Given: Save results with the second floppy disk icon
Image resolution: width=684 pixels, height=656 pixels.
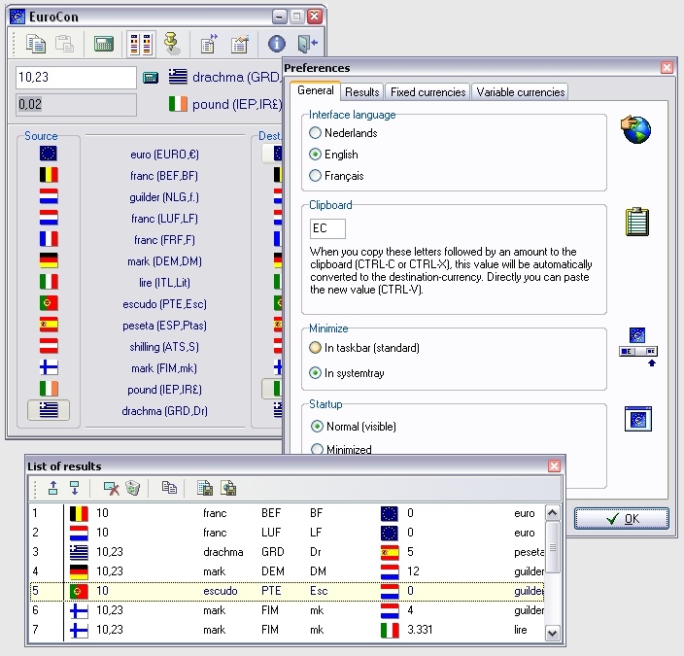Looking at the screenshot, I should coord(228,488).
